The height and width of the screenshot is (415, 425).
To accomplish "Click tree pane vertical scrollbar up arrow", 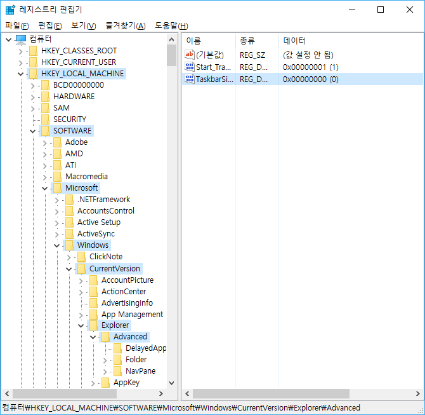I will pyautogui.click(x=171, y=39).
